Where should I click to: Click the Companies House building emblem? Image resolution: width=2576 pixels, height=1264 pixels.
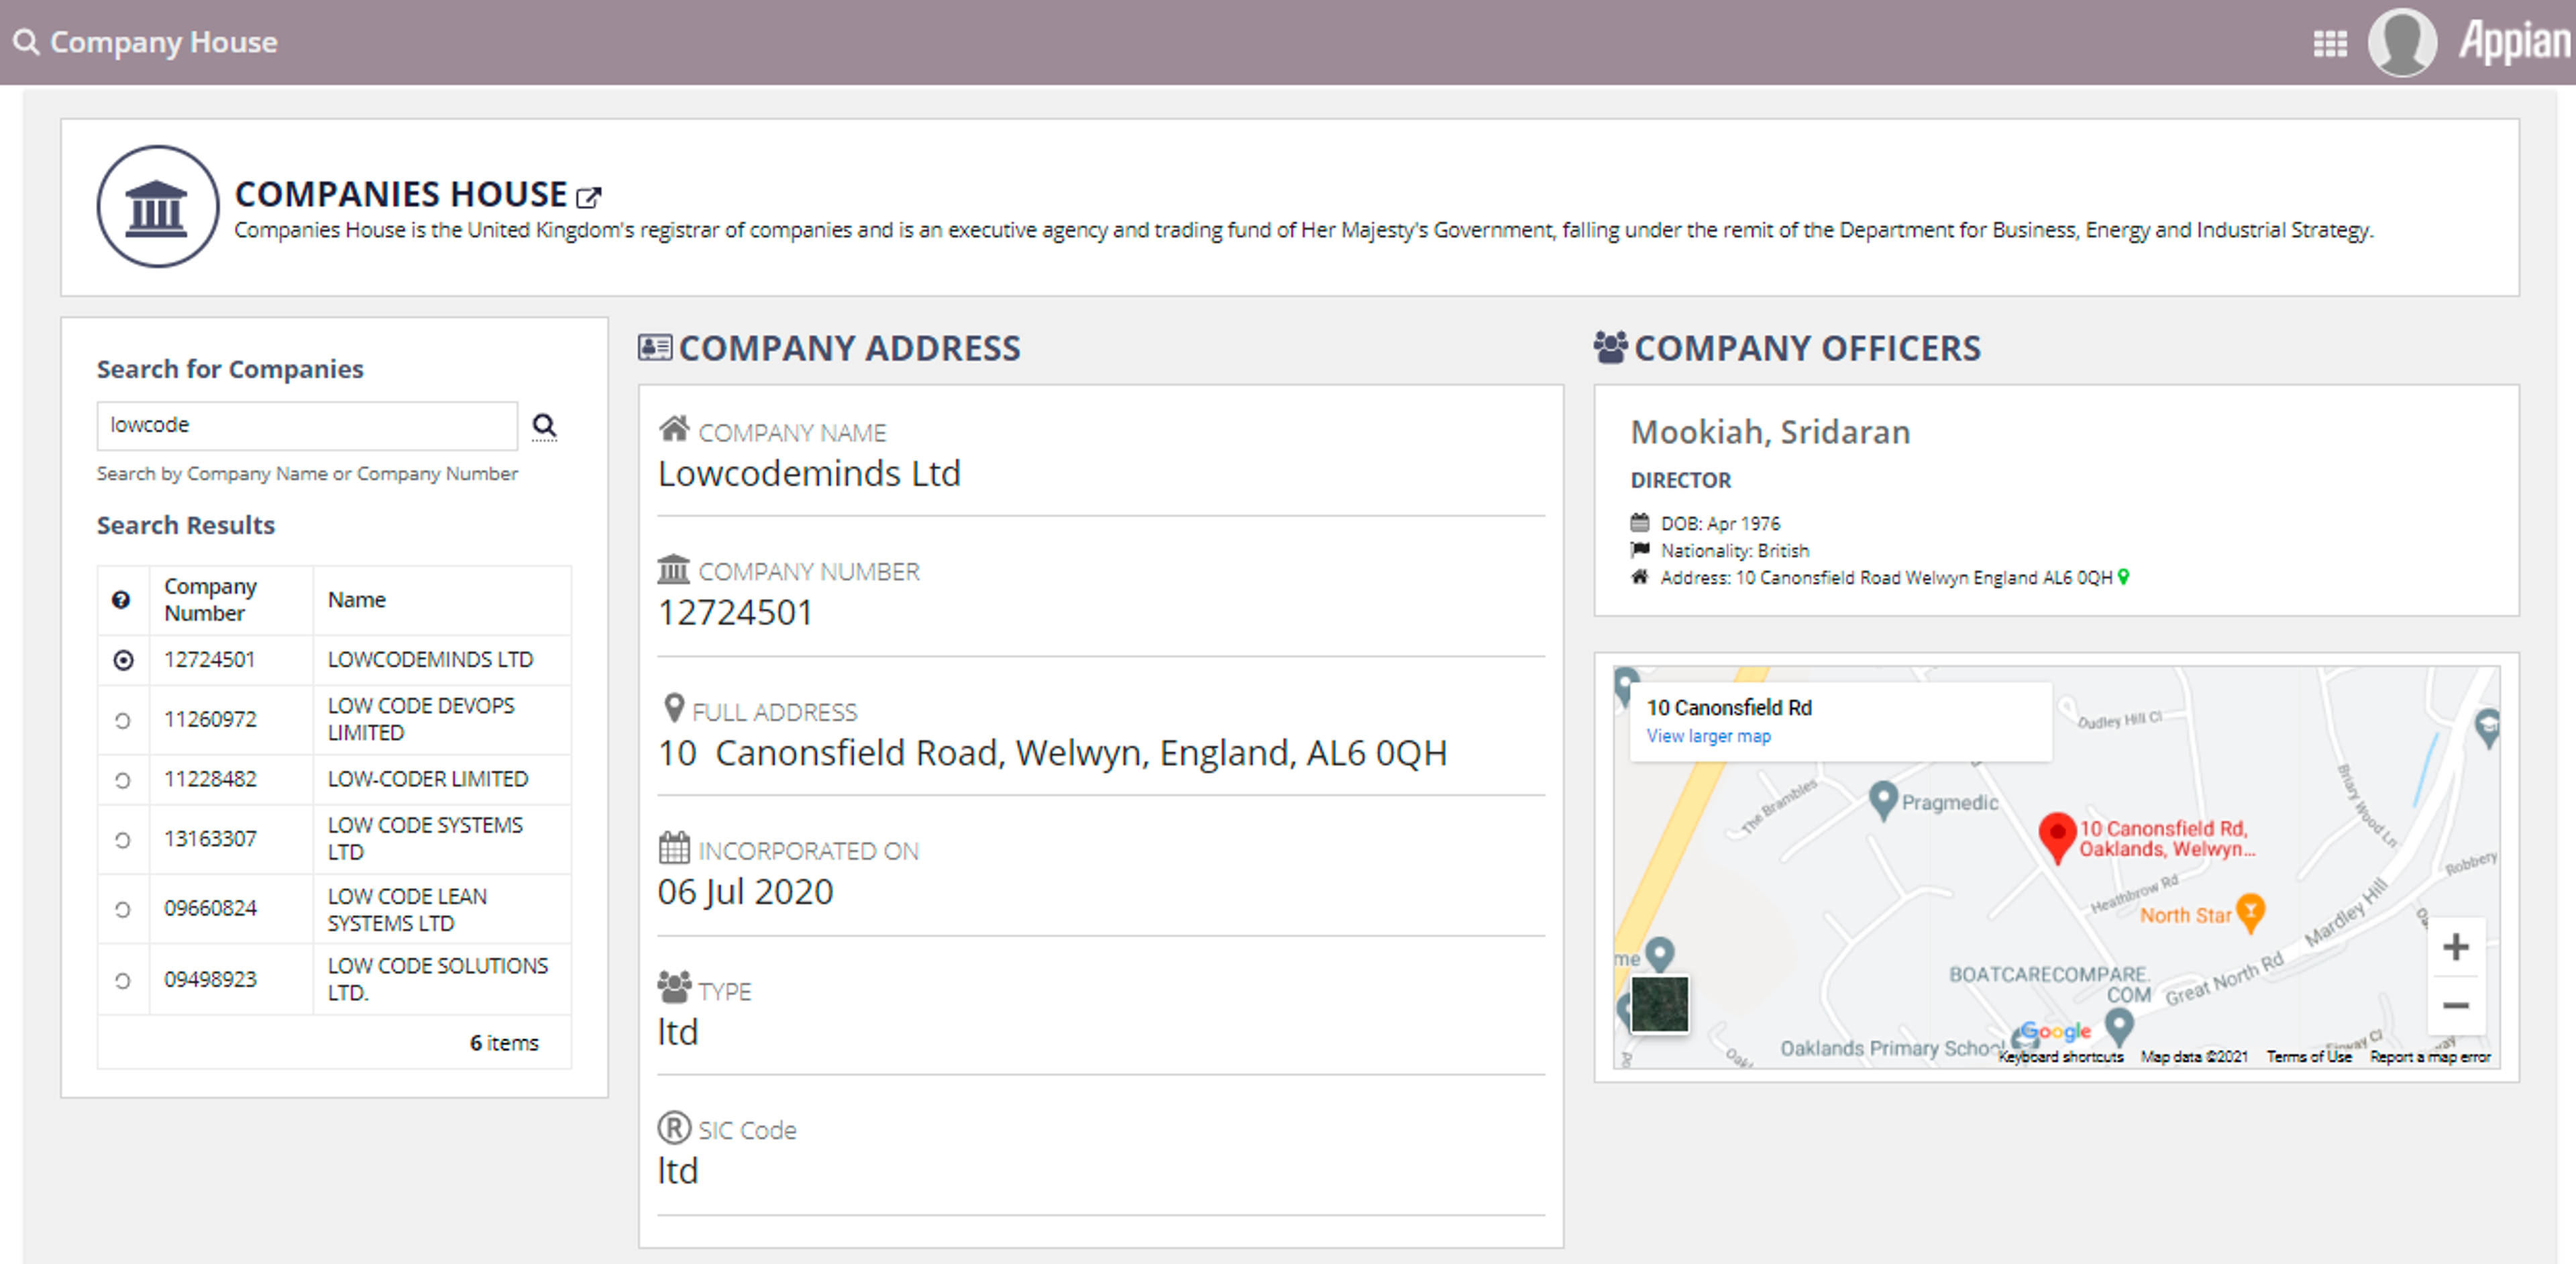pos(157,206)
